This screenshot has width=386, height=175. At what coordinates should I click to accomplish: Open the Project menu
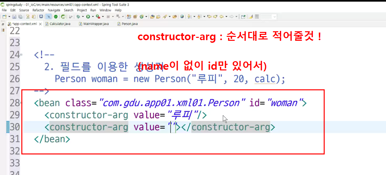[82, 10]
